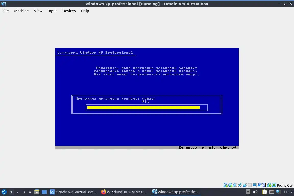Select the windows xp professio... taskbar entry
The height and width of the screenshot is (196, 294).
pos(176,192)
